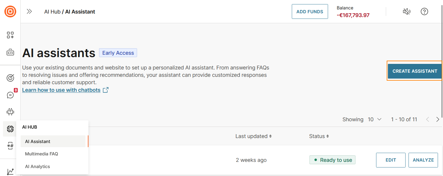Viewport: 443px width, 176px height.
Task: Open the target campaigns icon in the sidebar
Action: click(10, 78)
